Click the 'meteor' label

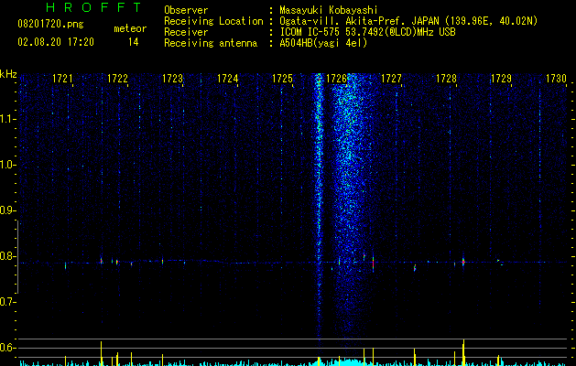[x=130, y=28]
